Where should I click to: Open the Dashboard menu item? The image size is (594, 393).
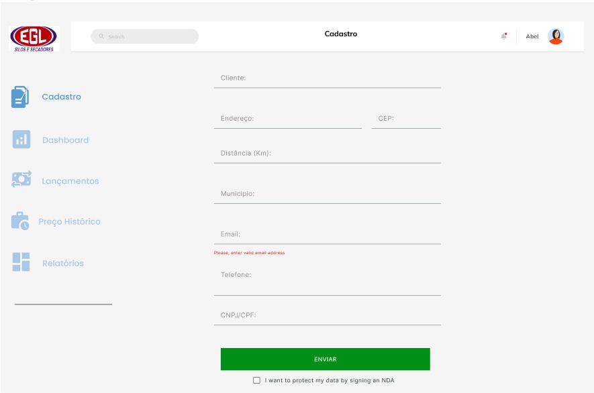(x=65, y=140)
